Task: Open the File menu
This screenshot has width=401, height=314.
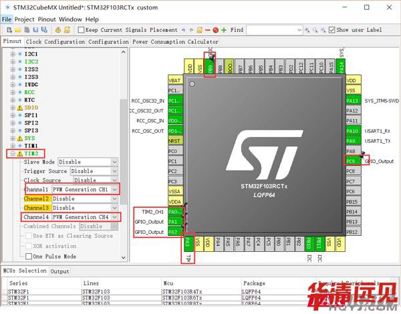Action: pos(7,19)
